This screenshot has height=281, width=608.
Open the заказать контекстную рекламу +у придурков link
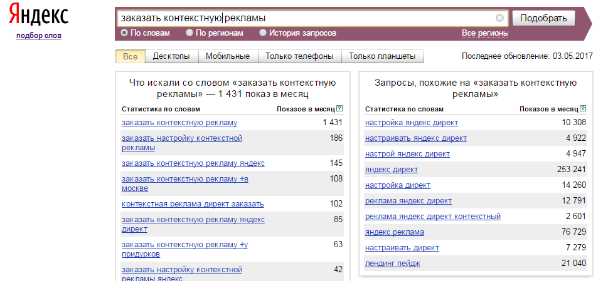point(184,249)
